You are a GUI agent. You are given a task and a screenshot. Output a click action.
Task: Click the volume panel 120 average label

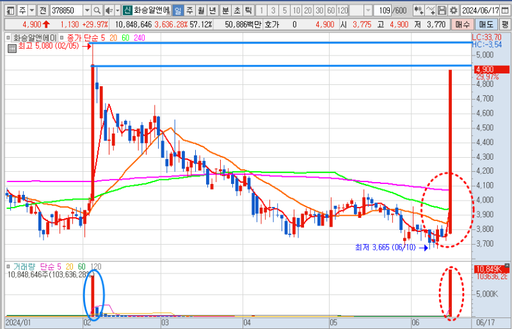pyautogui.click(x=95, y=267)
